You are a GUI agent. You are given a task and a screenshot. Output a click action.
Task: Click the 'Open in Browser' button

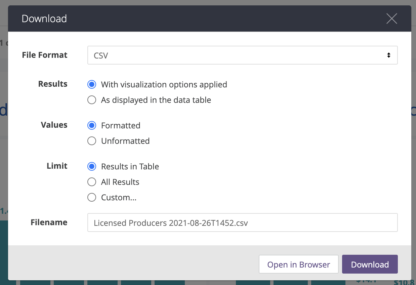pyautogui.click(x=298, y=264)
